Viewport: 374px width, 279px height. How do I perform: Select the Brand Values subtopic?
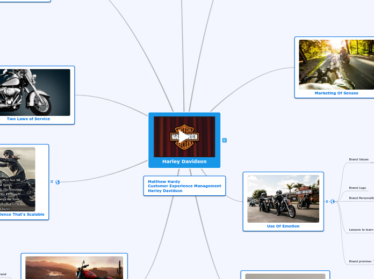tap(359, 159)
